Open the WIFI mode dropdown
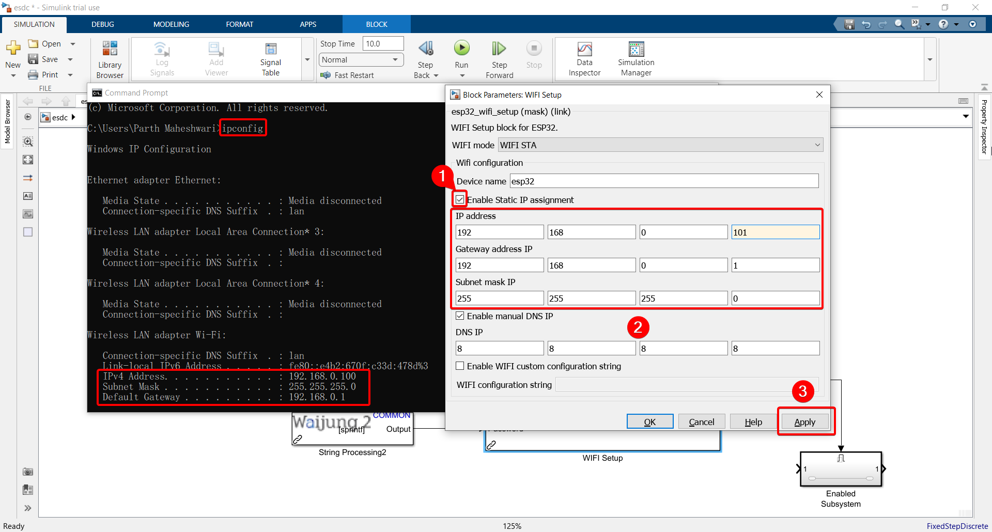 [x=660, y=145]
